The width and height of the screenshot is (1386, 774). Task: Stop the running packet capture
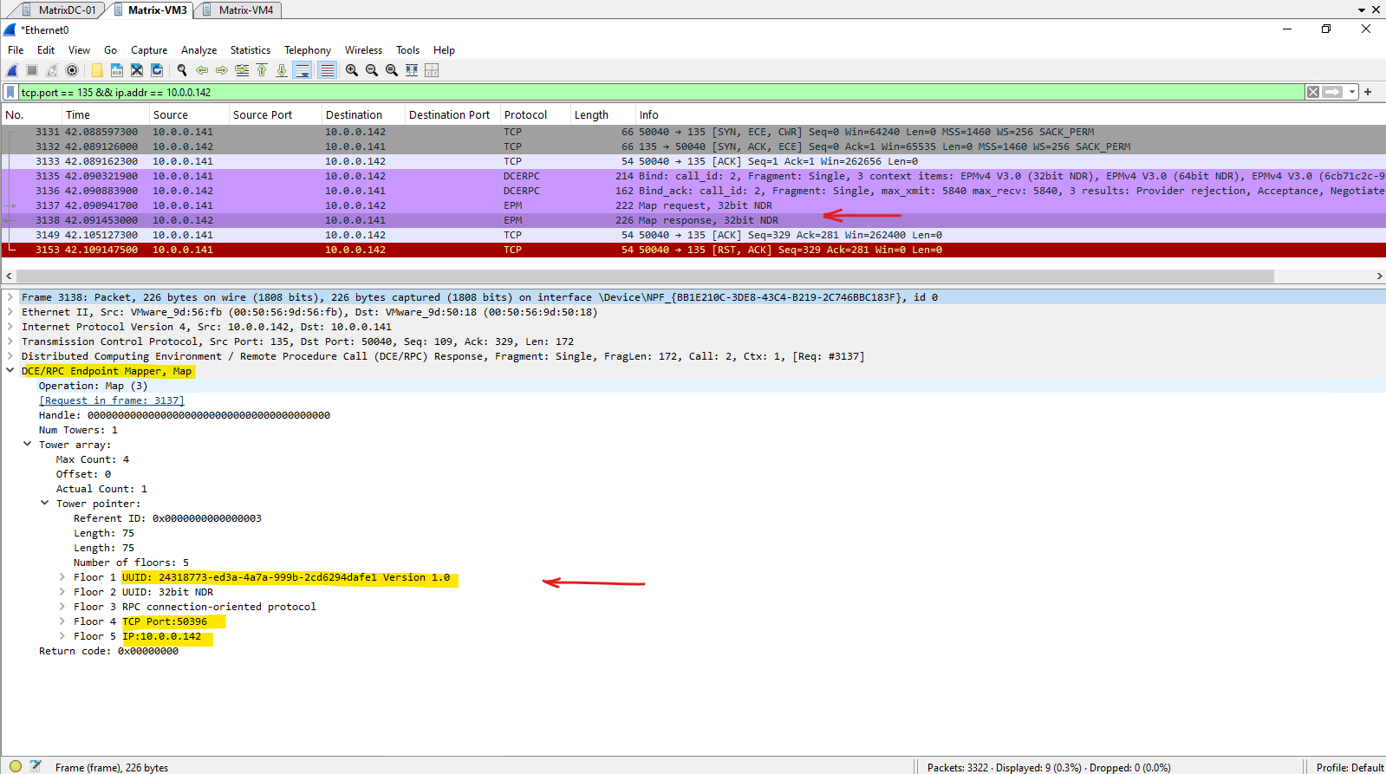point(32,70)
